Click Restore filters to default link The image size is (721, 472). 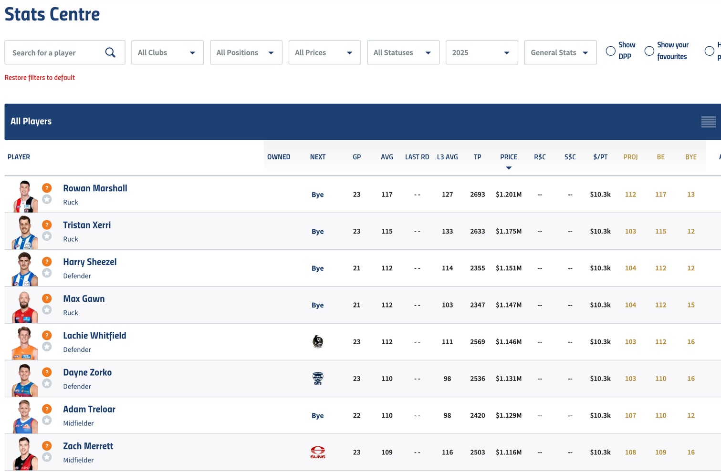[x=40, y=77]
